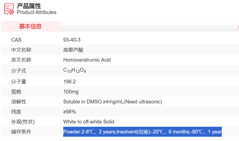Click the White to off-white Solid text
This screenshot has width=239, height=141.
[88, 122]
